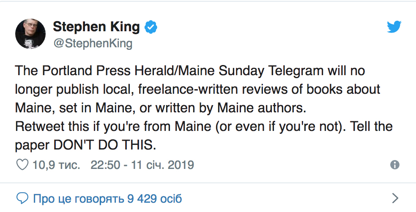Click the Twitter bird logo
416x212 pixels.
point(394,27)
